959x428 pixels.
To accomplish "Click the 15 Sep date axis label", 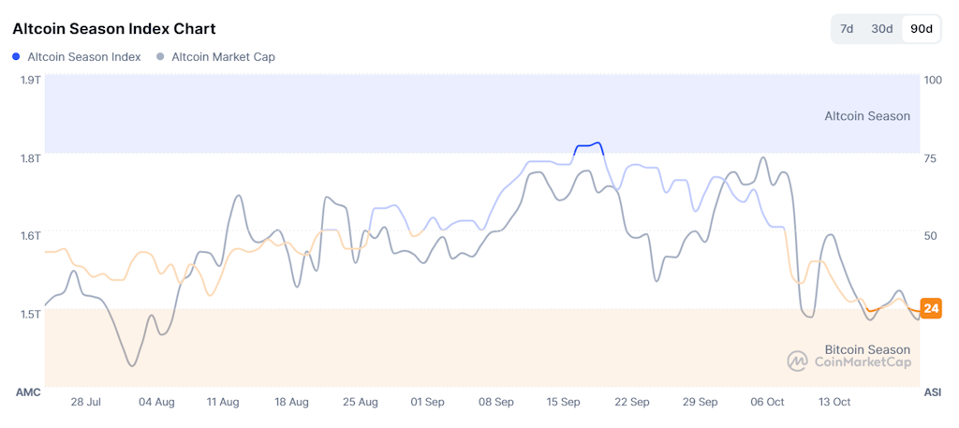I will [564, 402].
